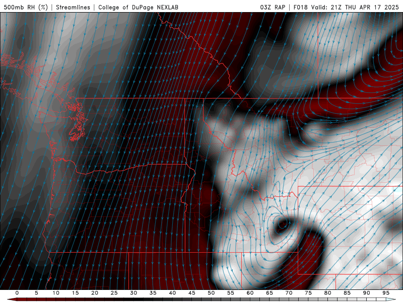Click the colorbar label '70'
The width and height of the screenshot is (403, 302).
(289, 293)
